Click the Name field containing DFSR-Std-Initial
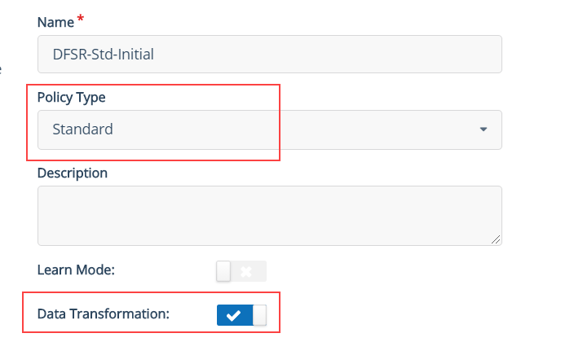Viewport: 561px width, 342px height. pyautogui.click(x=270, y=54)
